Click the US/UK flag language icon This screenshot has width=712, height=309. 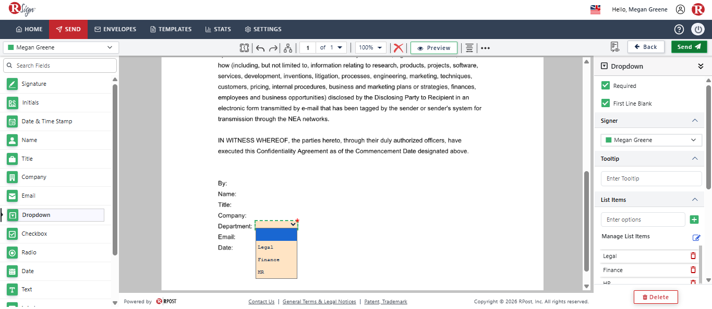pos(595,9)
